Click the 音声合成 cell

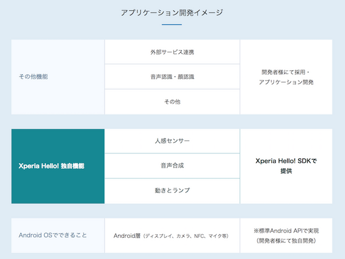click(172, 165)
